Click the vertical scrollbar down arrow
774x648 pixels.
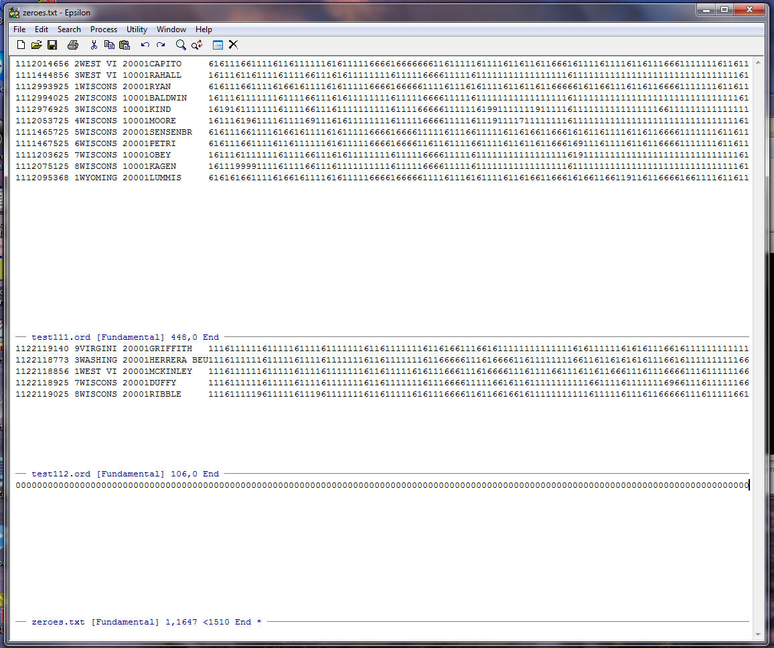pyautogui.click(x=759, y=634)
